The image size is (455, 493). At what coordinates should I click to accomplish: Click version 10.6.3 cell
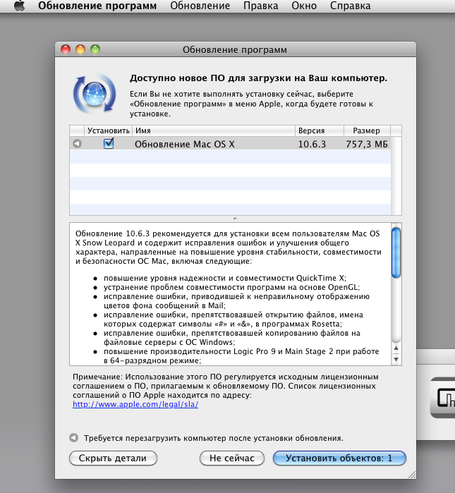click(312, 144)
